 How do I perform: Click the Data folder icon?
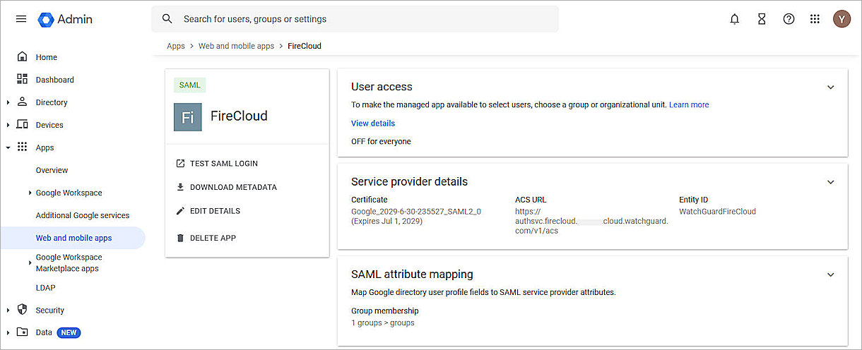pyautogui.click(x=22, y=332)
